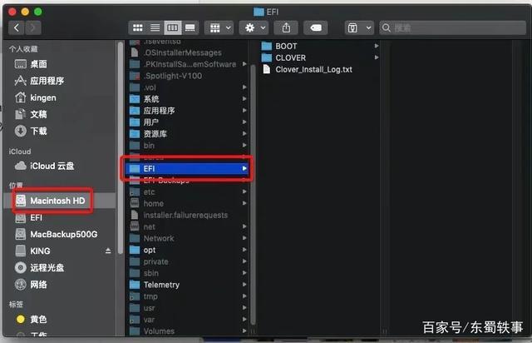Select the .OSInstallerMessages file
532x343 pixels.
tap(182, 52)
